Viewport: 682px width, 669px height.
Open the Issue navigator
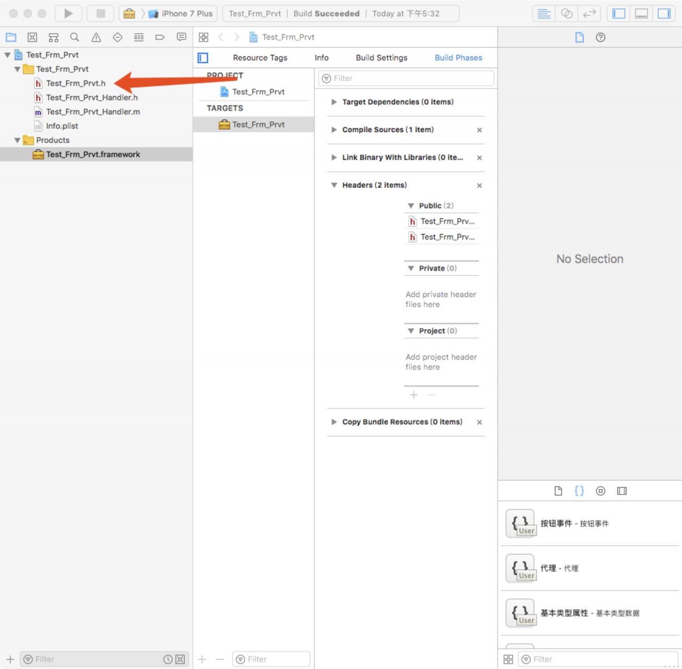pyautogui.click(x=96, y=37)
